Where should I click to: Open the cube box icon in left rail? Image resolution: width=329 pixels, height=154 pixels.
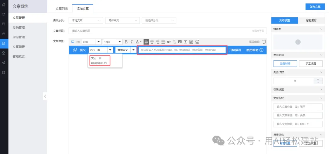point(4,53)
